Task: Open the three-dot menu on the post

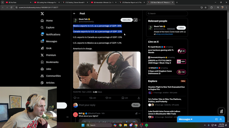Action: click(x=140, y=20)
